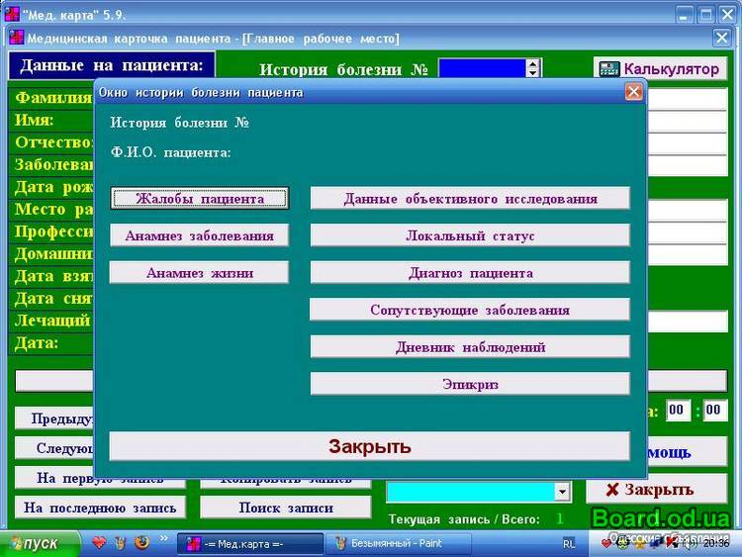Decrease the История болезни number with spinner
This screenshot has width=742, height=557.
pyautogui.click(x=534, y=74)
